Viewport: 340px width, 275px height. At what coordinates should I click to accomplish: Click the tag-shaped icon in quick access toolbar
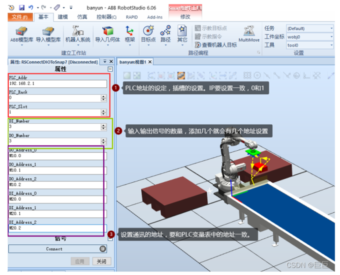(x=57, y=7)
